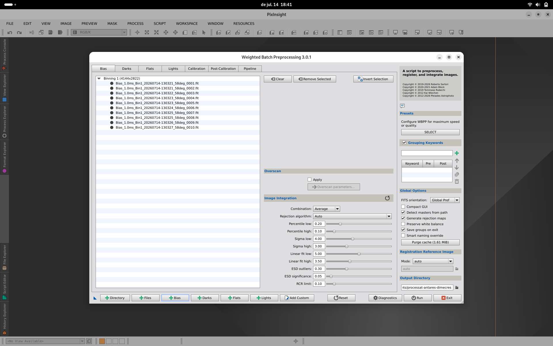This screenshot has width=553, height=346.
Task: Move keyword down with the down arrow
Action: click(457, 168)
